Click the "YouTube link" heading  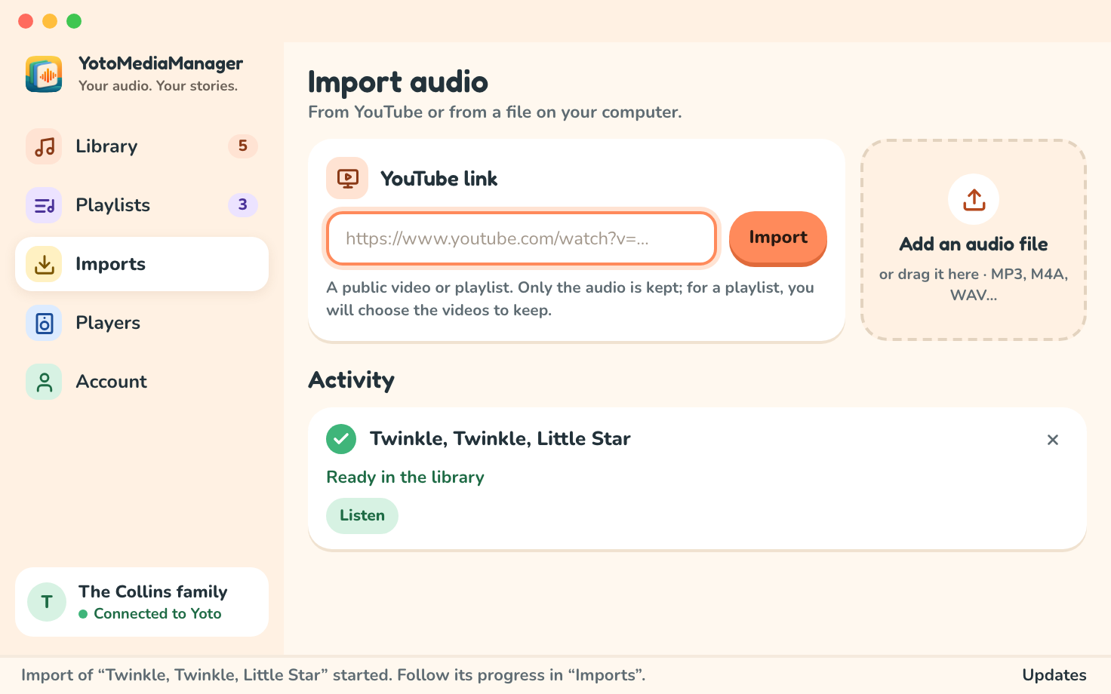point(439,179)
